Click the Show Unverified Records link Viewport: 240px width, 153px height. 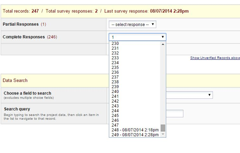(x=215, y=58)
